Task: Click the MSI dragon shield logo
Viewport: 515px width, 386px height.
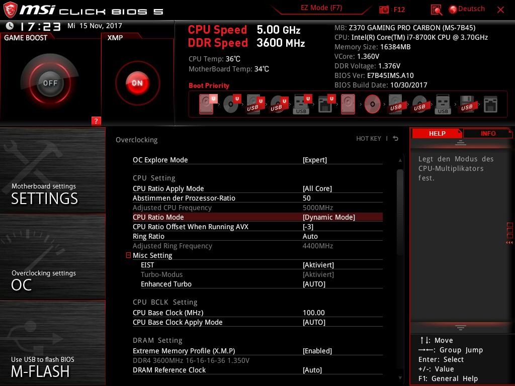Action: pos(10,10)
